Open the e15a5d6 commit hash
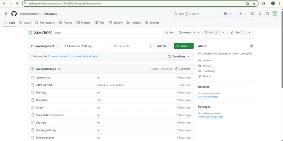The width and height of the screenshot is (283, 141). pyautogui.click(x=154, y=69)
